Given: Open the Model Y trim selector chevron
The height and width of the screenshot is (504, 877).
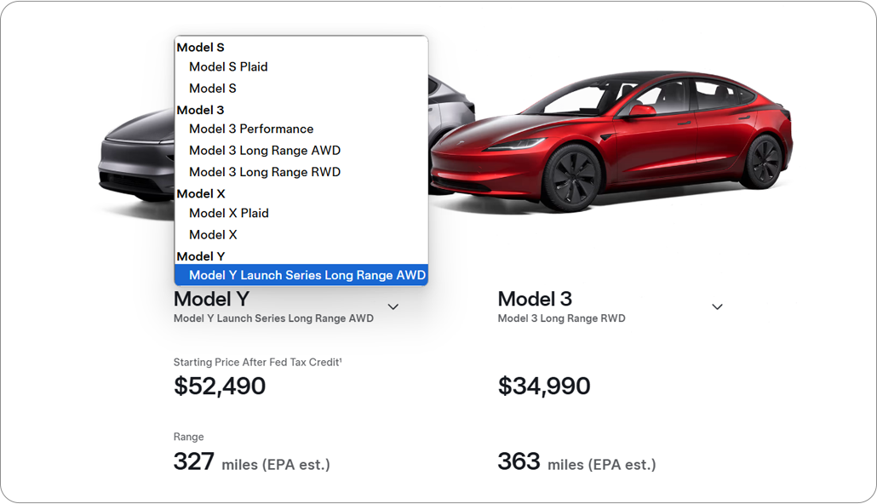Looking at the screenshot, I should [x=393, y=306].
